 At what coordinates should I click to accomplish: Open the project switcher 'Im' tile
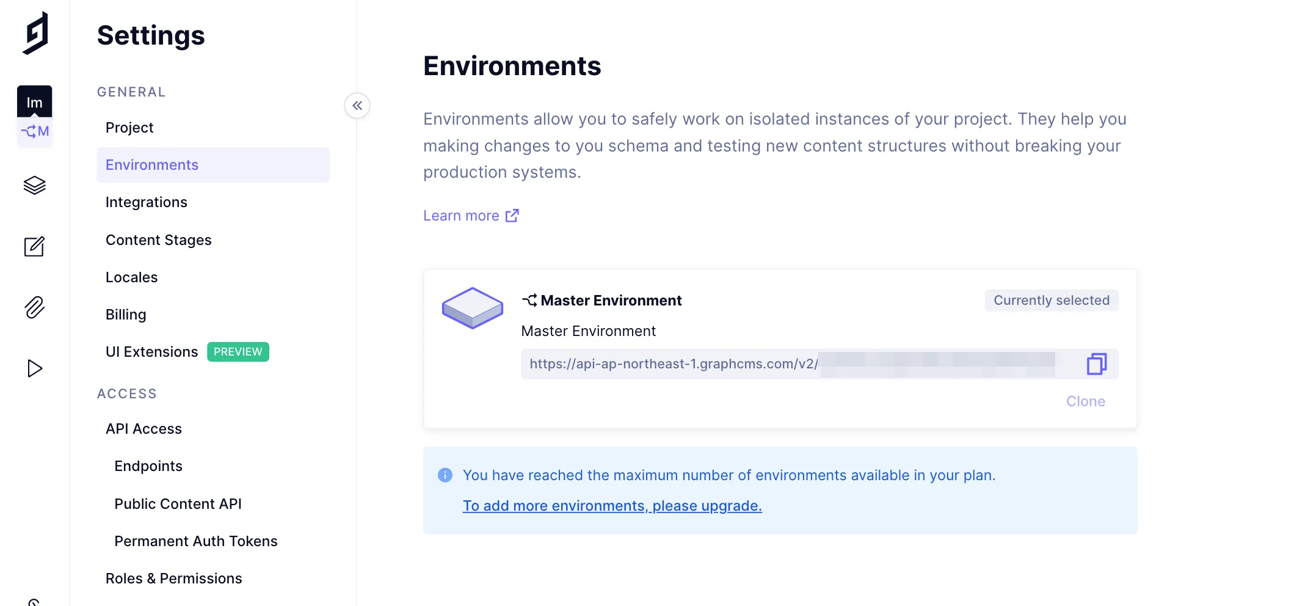[34, 101]
